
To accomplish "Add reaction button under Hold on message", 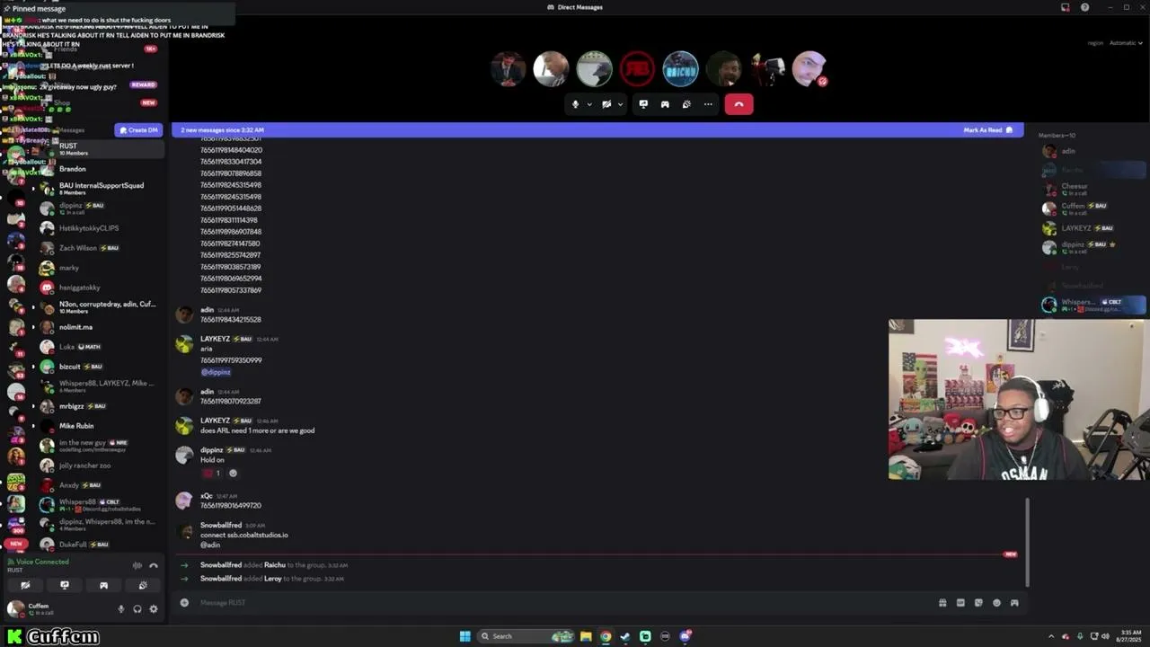I will [x=234, y=474].
